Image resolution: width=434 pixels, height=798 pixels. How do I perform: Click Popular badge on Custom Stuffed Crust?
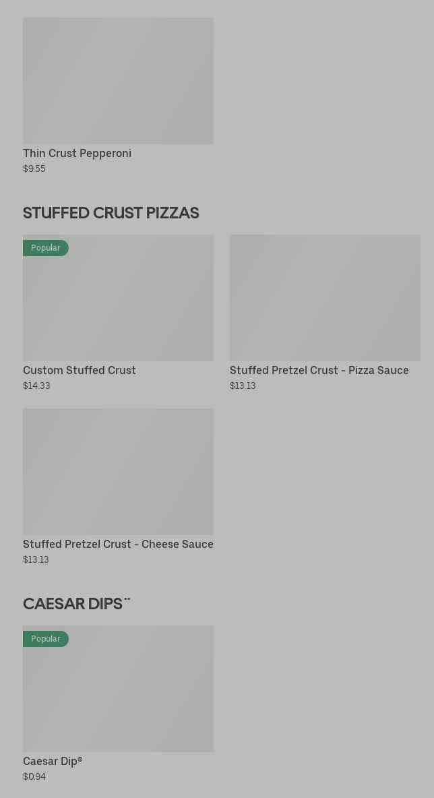[x=46, y=248]
